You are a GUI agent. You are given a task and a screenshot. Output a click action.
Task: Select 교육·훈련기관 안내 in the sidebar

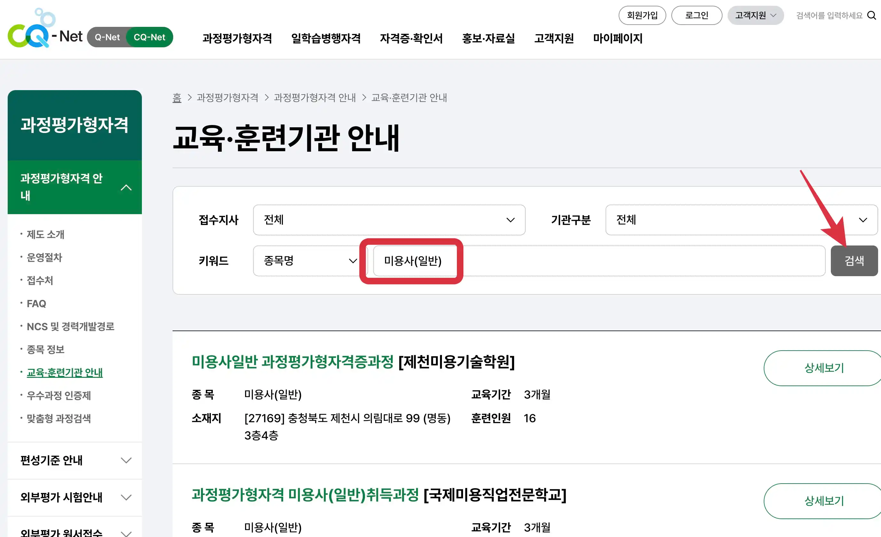64,372
